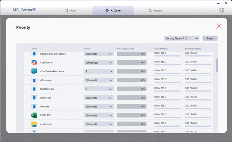232x142 pixels.
Task: Click ctfmon.exe upload speed limit field
Action: coord(132,80)
